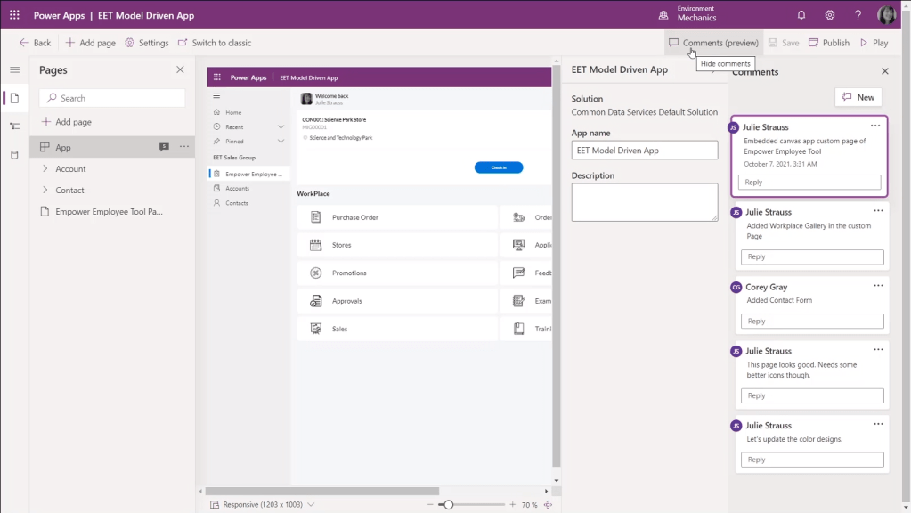Click the Publish button
The height and width of the screenshot is (513, 911).
tap(828, 43)
